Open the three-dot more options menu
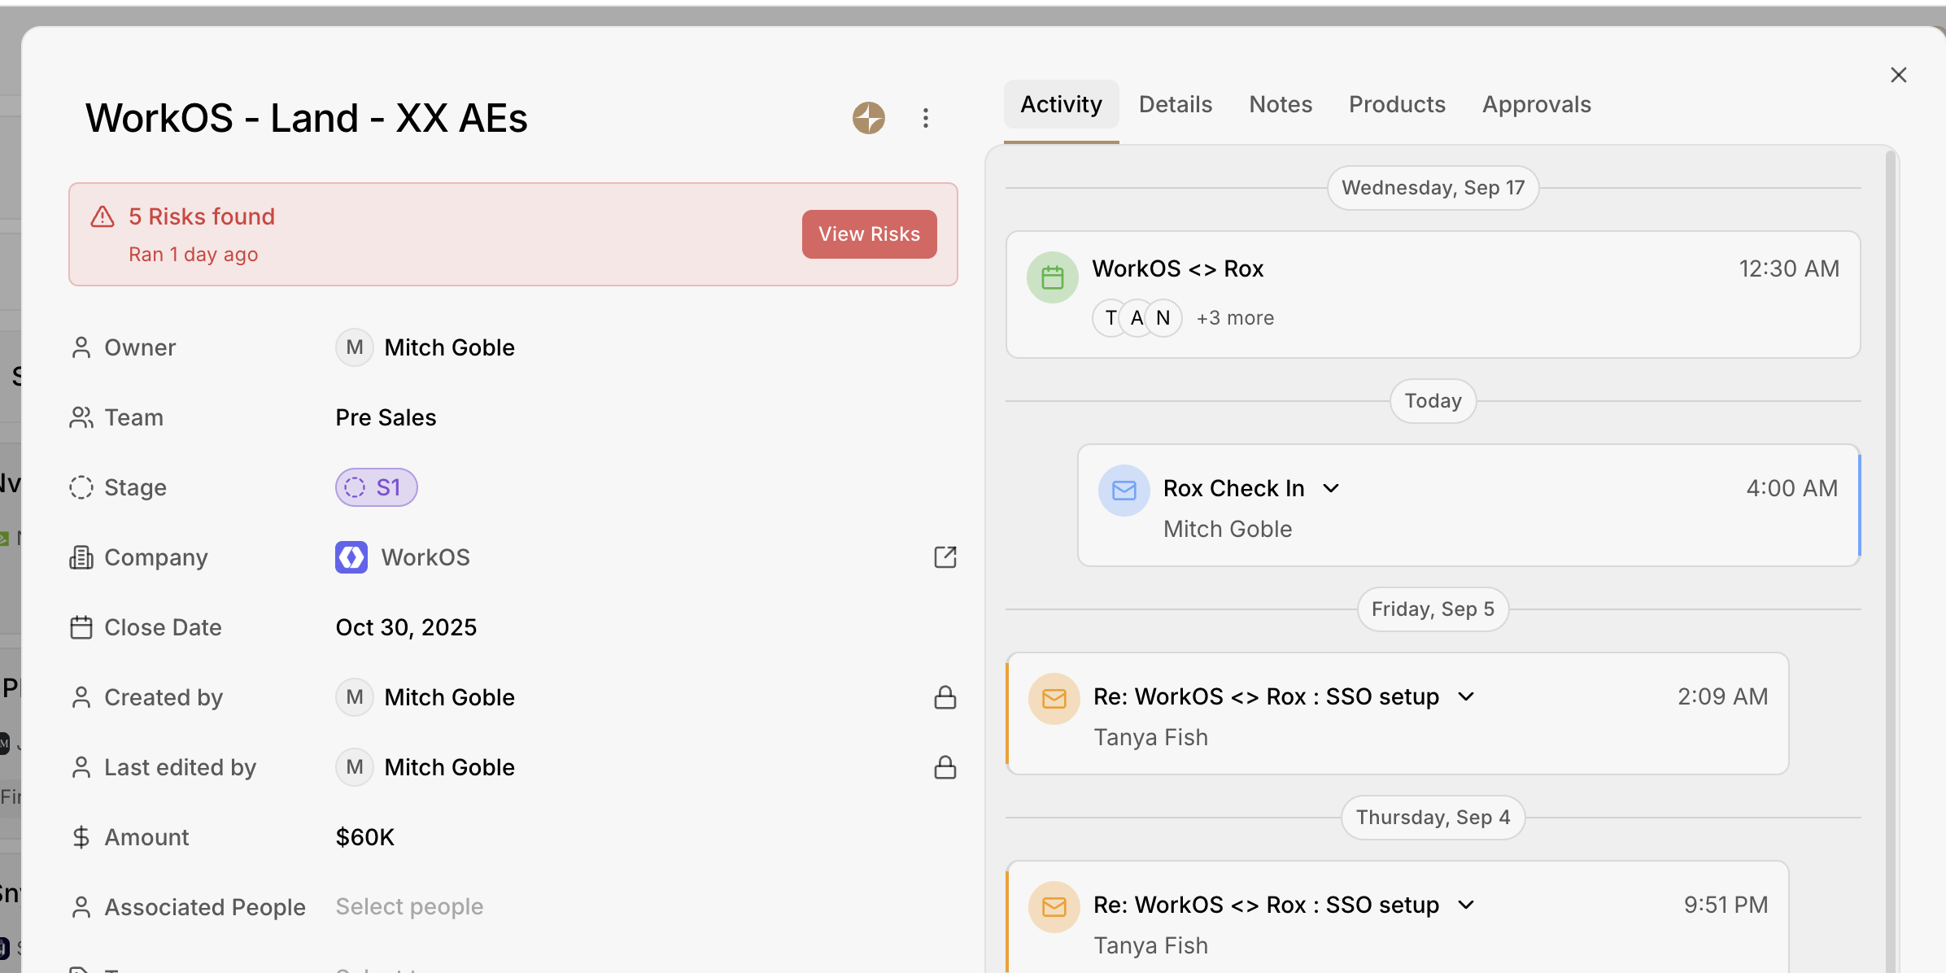The height and width of the screenshot is (973, 1946). pos(925,118)
